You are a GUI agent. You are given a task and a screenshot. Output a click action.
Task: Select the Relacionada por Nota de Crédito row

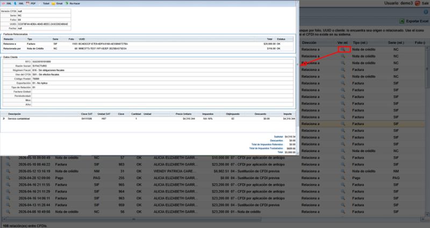[x=148, y=48]
